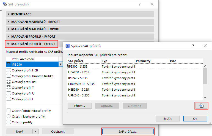
Task: Click the circle icon for Ostatní kruhové profily
Action: point(9,116)
